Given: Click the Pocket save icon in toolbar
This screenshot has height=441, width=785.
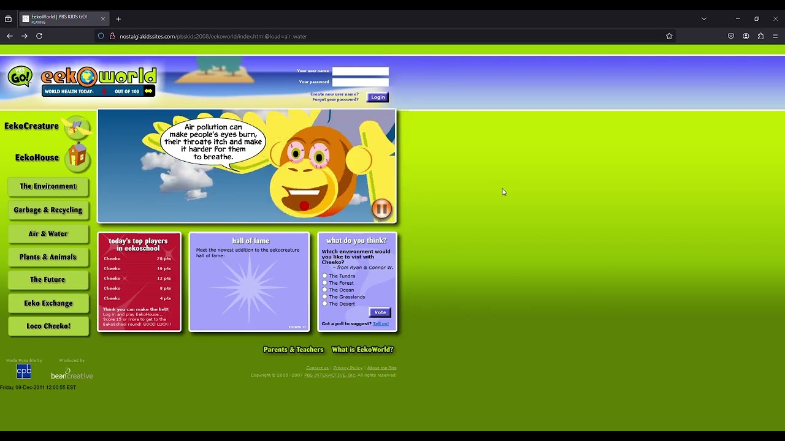Looking at the screenshot, I should point(731,36).
